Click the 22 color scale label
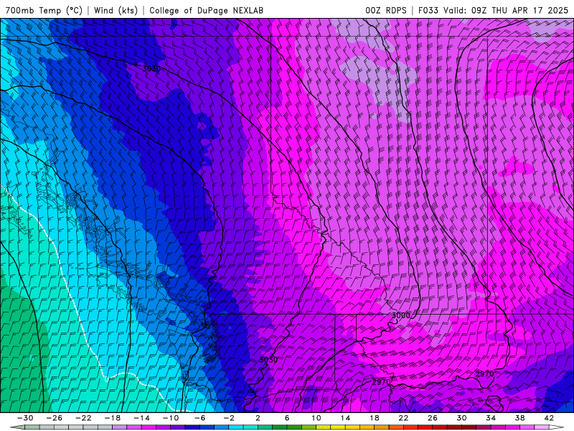 click(403, 418)
